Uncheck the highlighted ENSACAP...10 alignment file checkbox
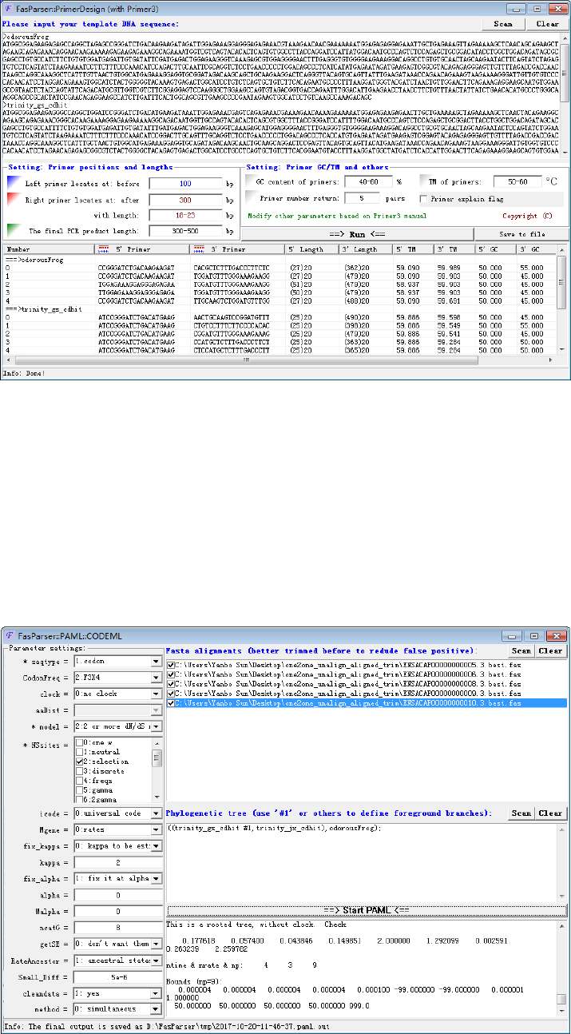571x1034 pixels. [172, 702]
